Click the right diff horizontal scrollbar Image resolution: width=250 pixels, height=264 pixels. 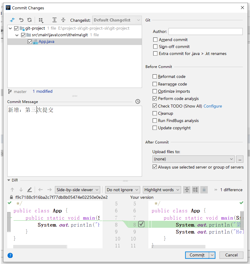pyautogui.click(x=179, y=247)
